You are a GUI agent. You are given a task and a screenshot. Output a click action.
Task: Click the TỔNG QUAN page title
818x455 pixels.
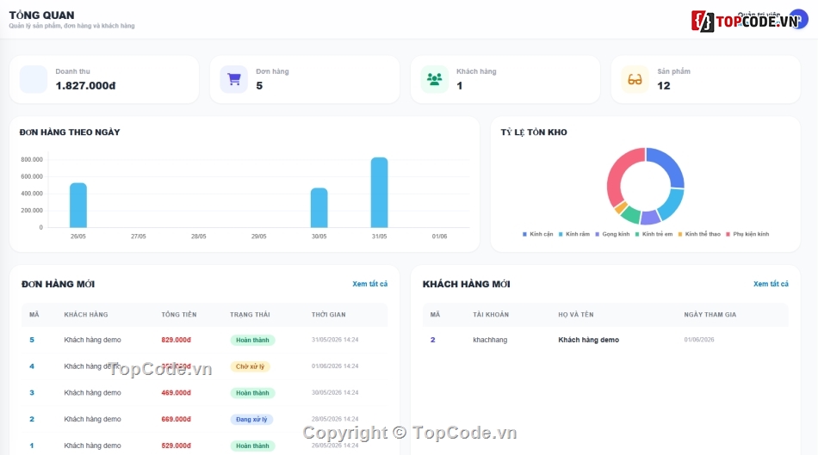(x=41, y=15)
